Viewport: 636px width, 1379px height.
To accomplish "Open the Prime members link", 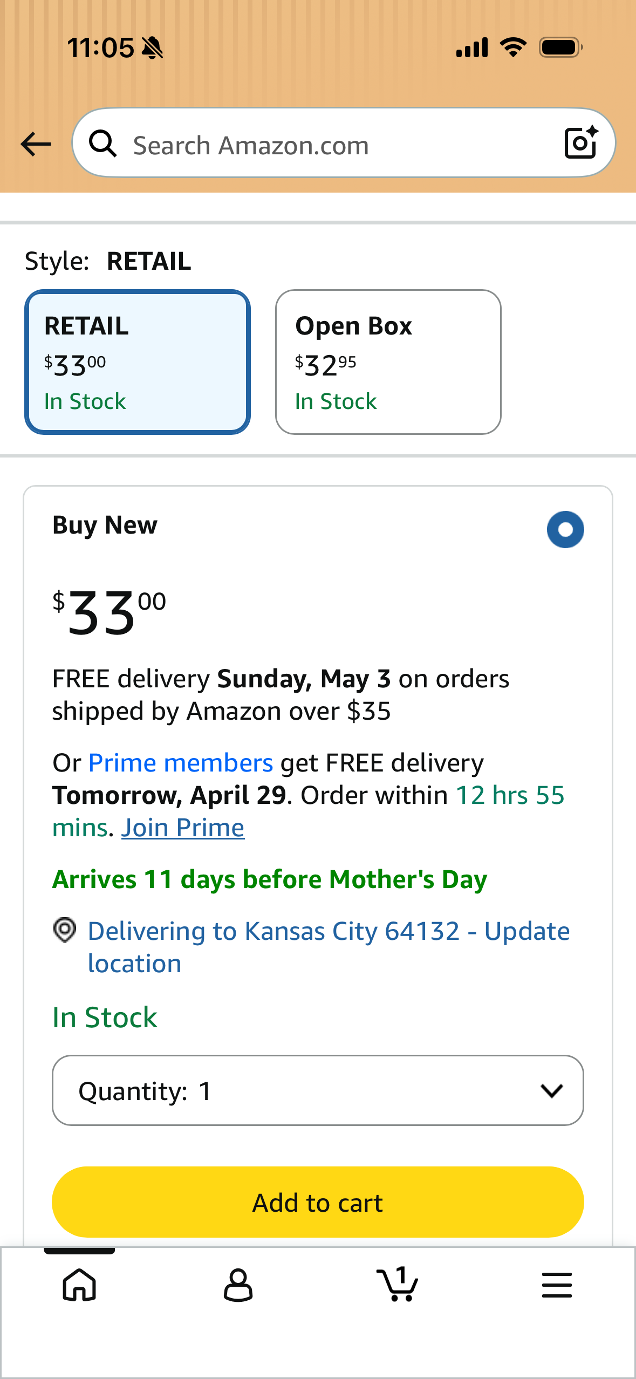I will click(x=181, y=763).
